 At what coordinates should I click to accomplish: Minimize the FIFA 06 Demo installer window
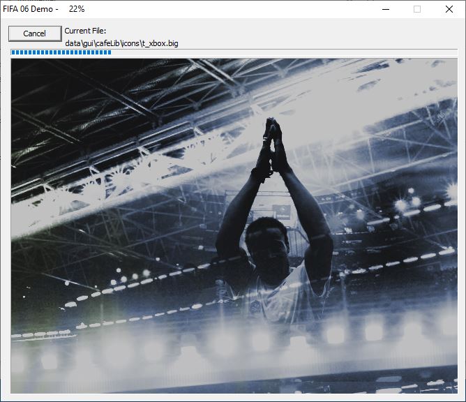(386, 9)
